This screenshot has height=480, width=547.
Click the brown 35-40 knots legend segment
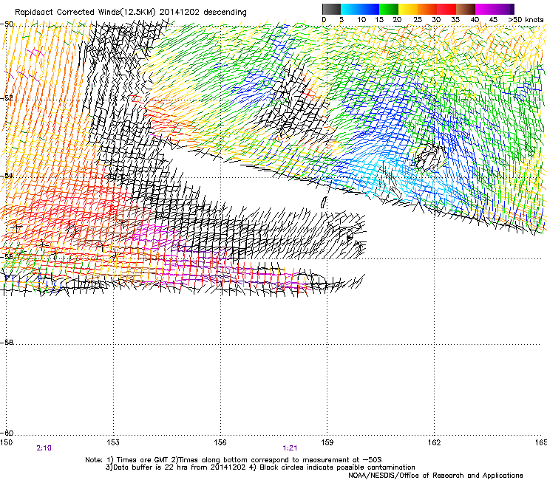pos(466,9)
